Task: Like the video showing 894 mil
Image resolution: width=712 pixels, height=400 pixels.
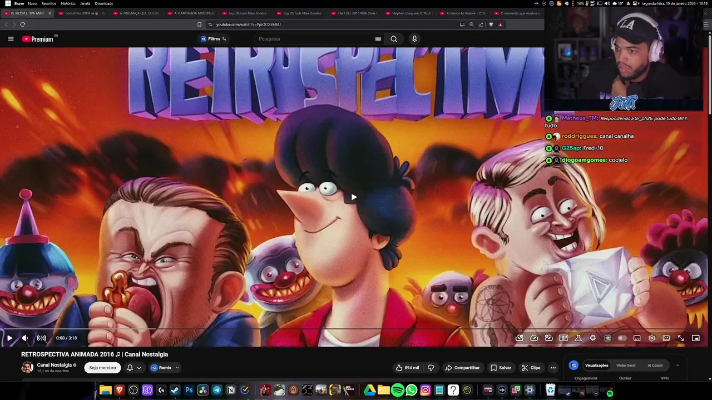Action: pyautogui.click(x=407, y=368)
